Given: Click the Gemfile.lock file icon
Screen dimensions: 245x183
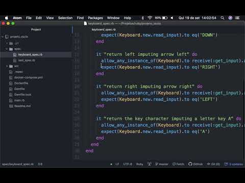Looking at the screenshot, I should click(x=11, y=95).
